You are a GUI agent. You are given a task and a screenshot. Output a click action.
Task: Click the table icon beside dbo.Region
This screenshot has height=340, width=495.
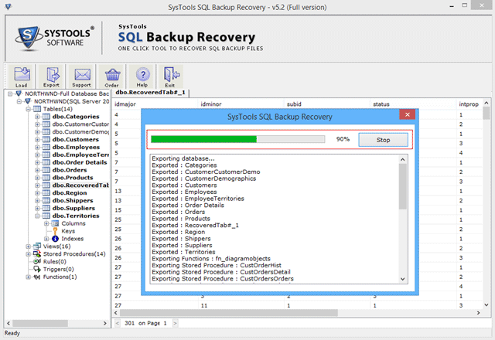46,192
